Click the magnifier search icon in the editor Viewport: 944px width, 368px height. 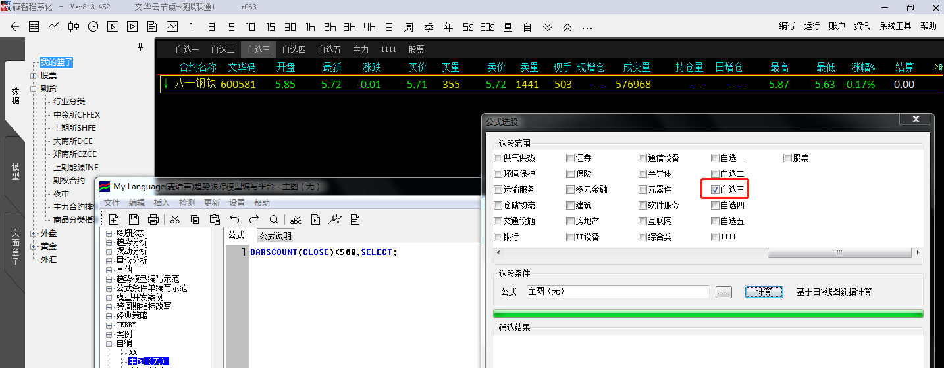(273, 219)
